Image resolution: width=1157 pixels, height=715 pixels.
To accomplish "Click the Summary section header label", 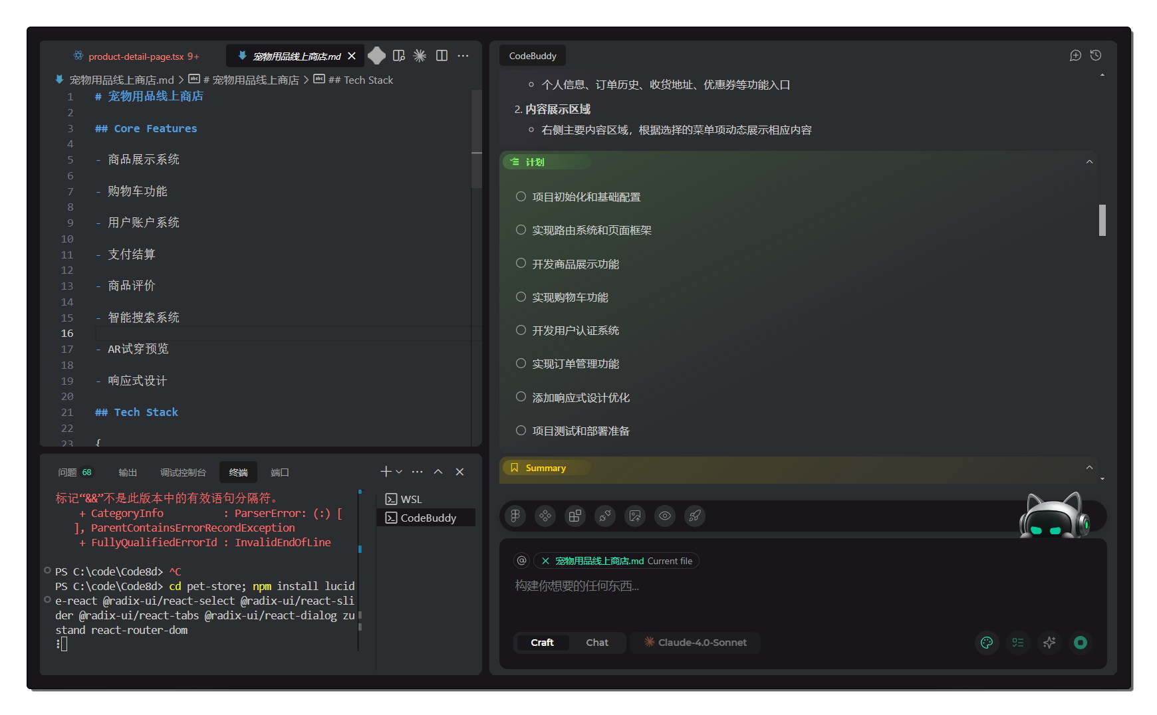I will (x=546, y=468).
